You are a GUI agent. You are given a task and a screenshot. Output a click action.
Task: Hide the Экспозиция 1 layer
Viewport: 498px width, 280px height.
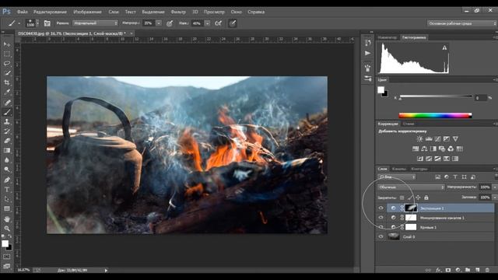381,208
